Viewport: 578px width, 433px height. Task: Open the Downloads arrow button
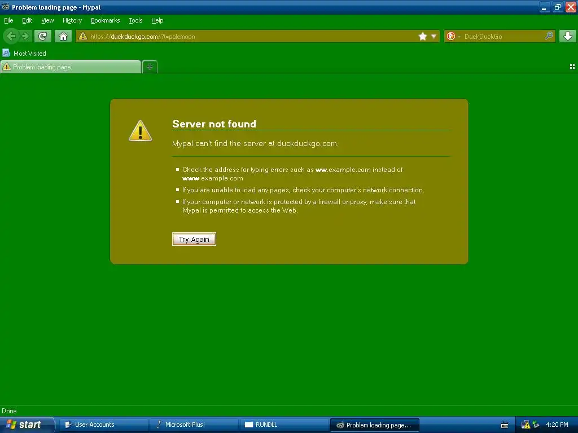pyautogui.click(x=568, y=36)
